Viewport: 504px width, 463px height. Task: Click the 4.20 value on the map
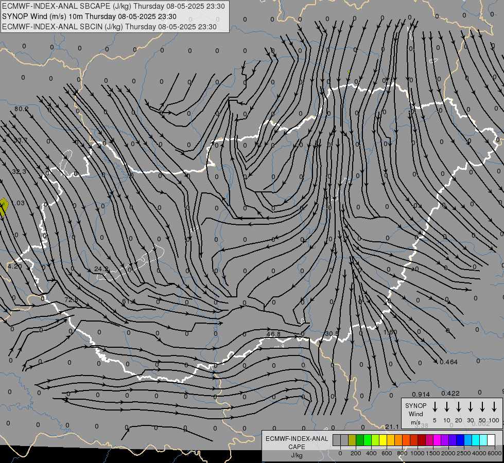[14, 266]
